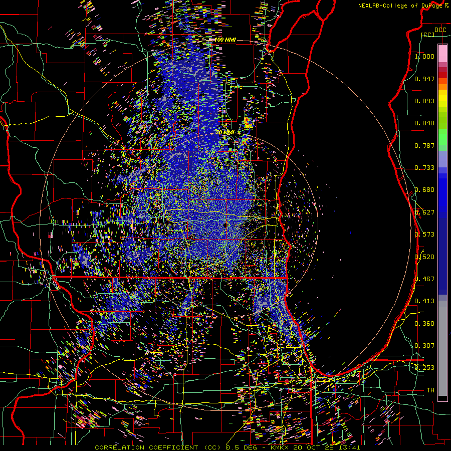This screenshot has height=451, width=451.
Task: Click the 0.733 scale value
Action: (424, 168)
